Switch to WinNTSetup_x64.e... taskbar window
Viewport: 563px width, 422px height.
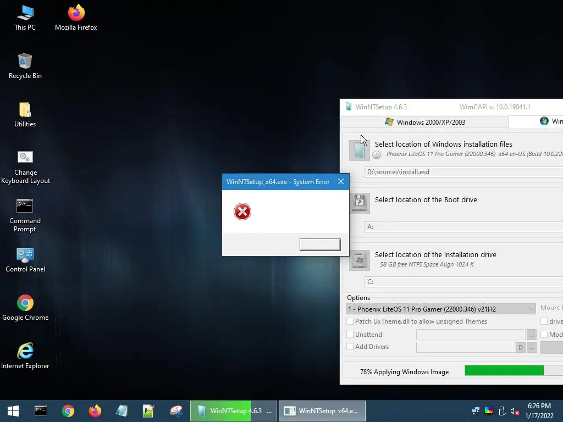point(322,411)
